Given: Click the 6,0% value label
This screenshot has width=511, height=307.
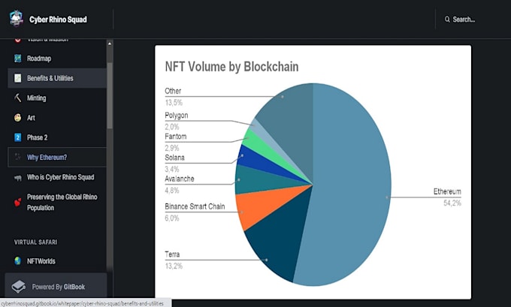Looking at the screenshot, I should [172, 218].
